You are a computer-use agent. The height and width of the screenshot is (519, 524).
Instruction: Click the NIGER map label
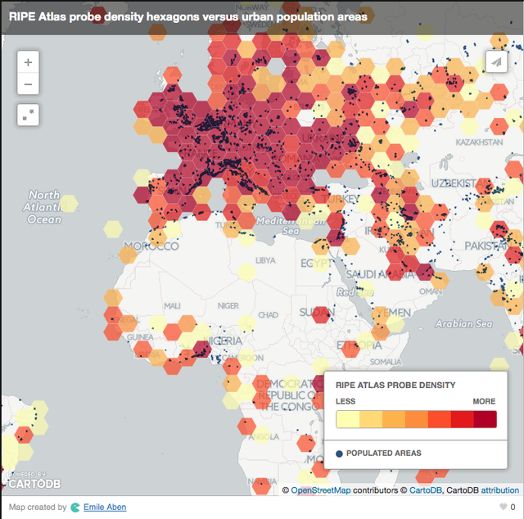[228, 305]
